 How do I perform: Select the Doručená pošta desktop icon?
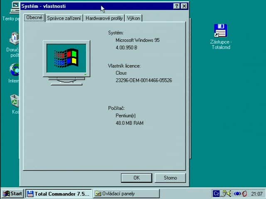(13, 45)
